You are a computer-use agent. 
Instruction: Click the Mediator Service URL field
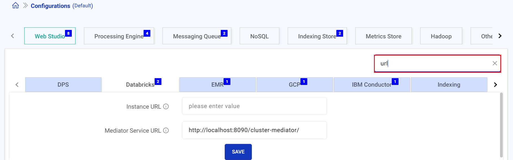coord(254,130)
